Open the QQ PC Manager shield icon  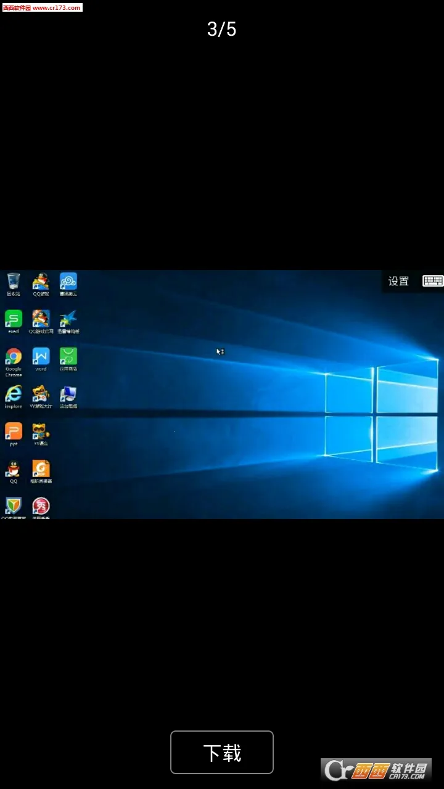click(14, 507)
